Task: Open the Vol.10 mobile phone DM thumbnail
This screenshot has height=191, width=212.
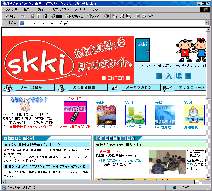Action: (75, 113)
